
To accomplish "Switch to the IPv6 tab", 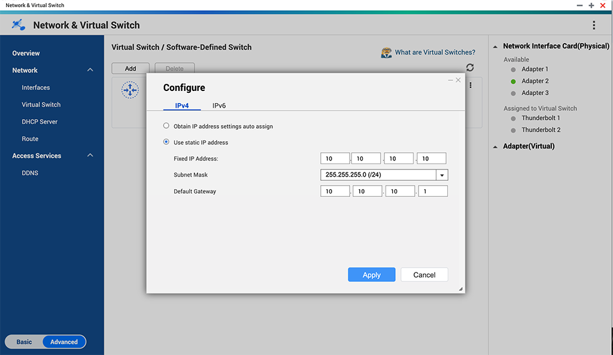I will coord(219,105).
